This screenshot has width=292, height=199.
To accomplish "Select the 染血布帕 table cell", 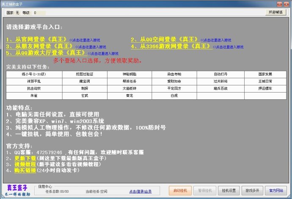I will click(x=174, y=74).
